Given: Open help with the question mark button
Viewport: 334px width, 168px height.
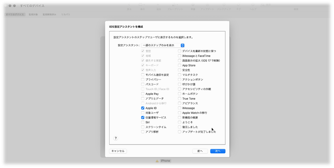Looking at the screenshot, I should [116, 138].
